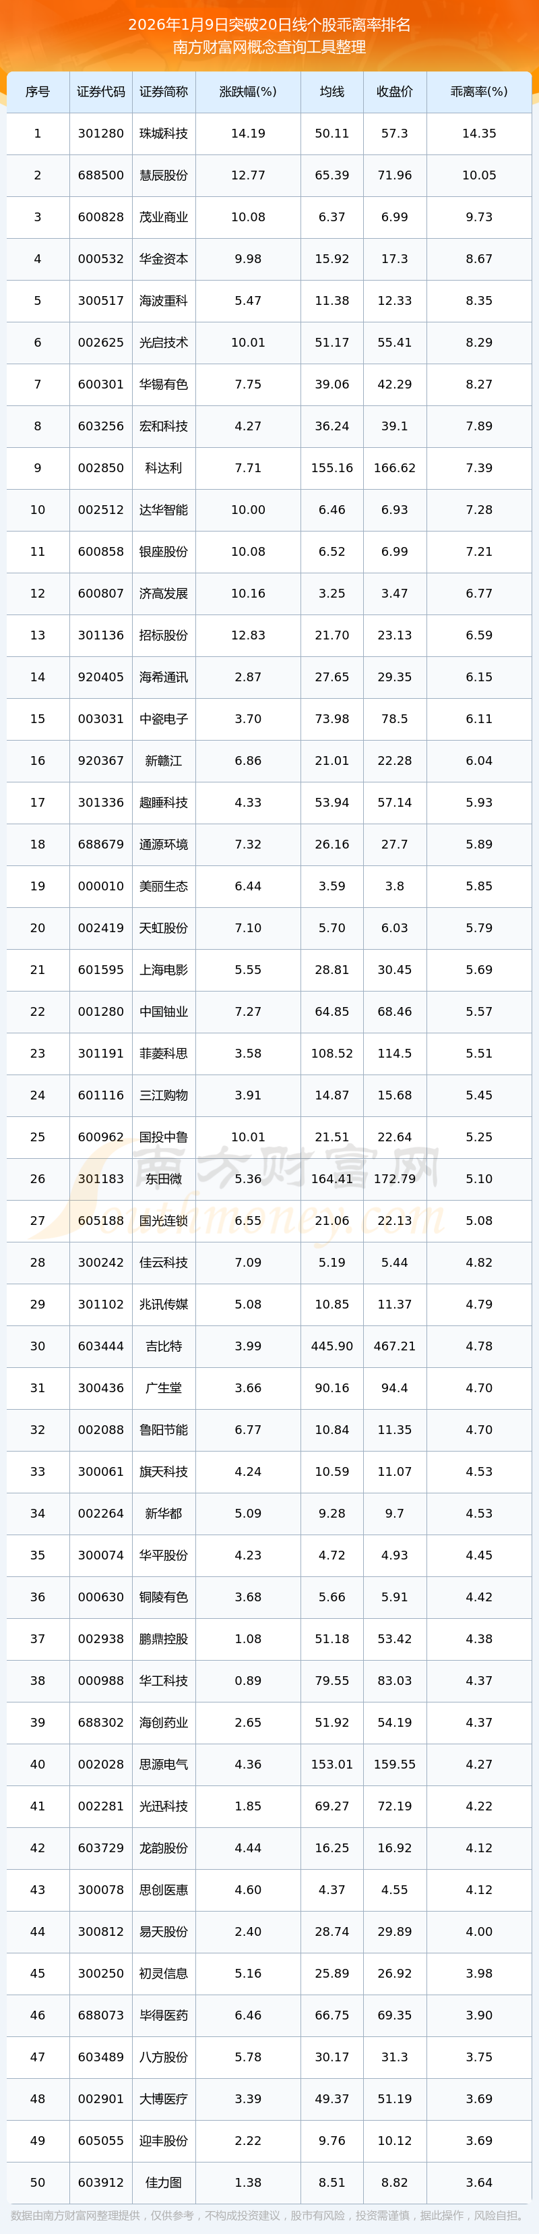Select stock name 银座股份
This screenshot has width=539, height=2234.
coord(164,552)
